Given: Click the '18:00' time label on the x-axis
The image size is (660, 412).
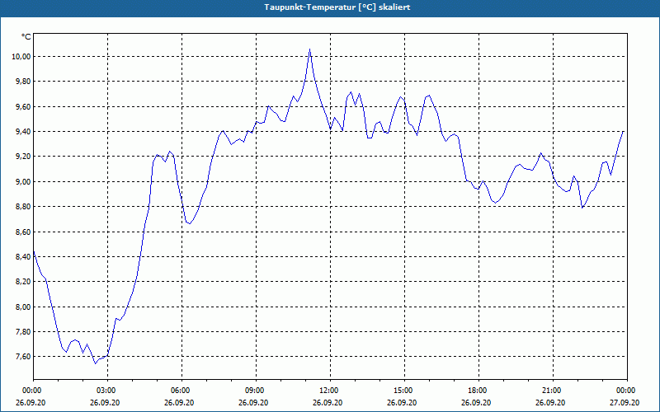Looking at the screenshot, I should click(x=479, y=391).
